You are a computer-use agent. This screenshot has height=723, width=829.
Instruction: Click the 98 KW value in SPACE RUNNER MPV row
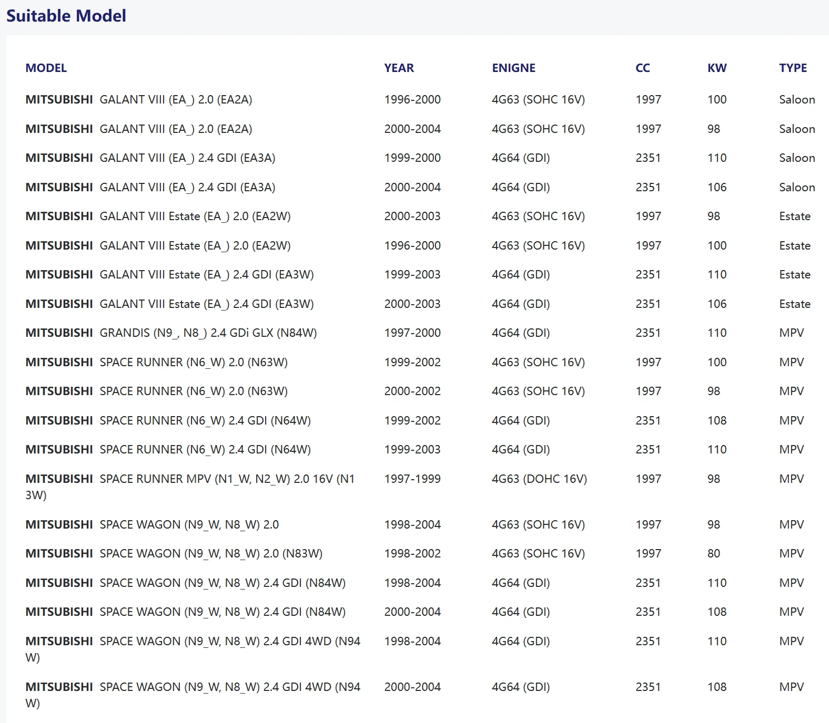713,479
